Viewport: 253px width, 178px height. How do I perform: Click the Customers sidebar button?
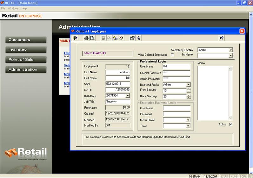(26, 40)
